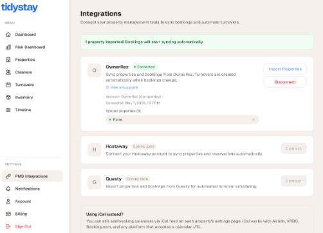
Task: Click the Notifications bell icon
Action: (8, 189)
